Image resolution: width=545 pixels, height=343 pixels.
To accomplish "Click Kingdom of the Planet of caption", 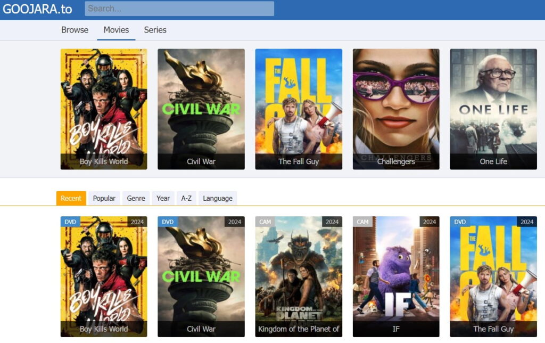I will (x=299, y=329).
